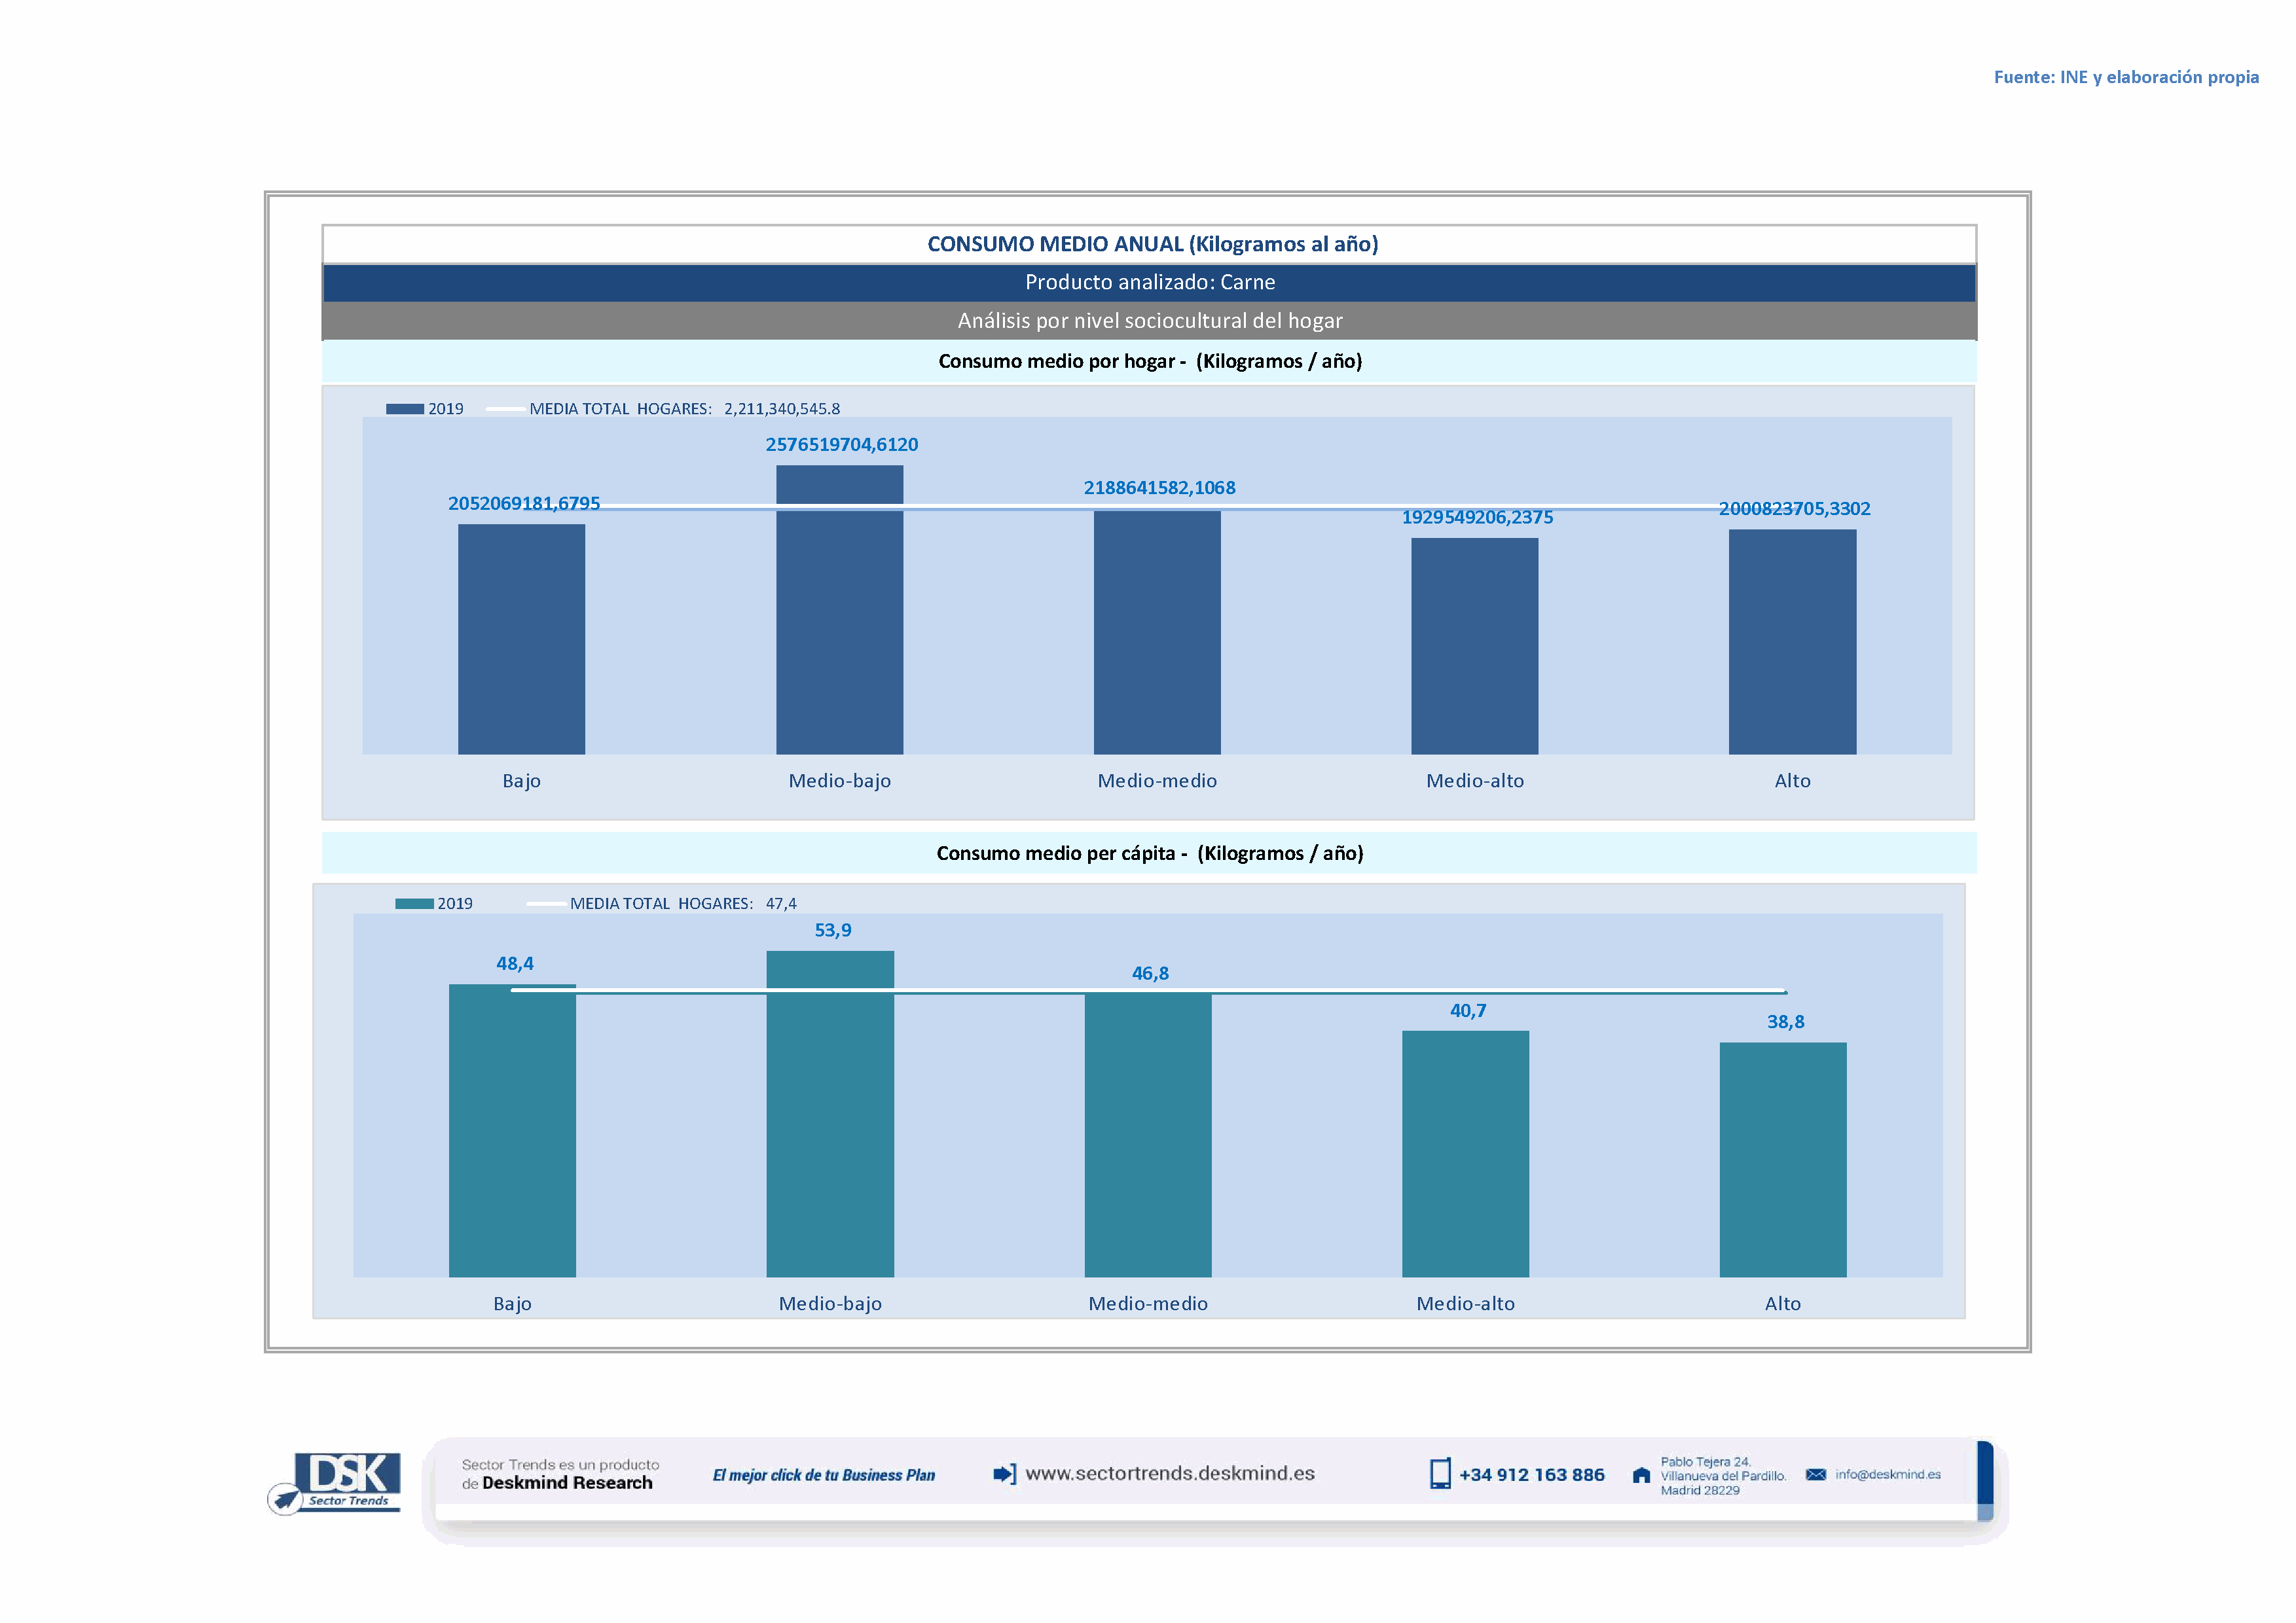This screenshot has width=2296, height=1623.
Task: Click the Bajo bar in per cápita chart
Action: [512, 1130]
